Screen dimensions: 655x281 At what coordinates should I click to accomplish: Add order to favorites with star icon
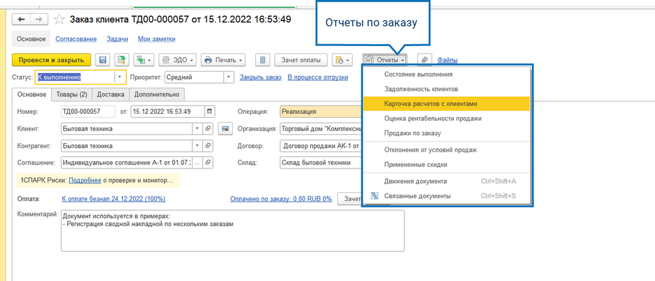point(59,20)
